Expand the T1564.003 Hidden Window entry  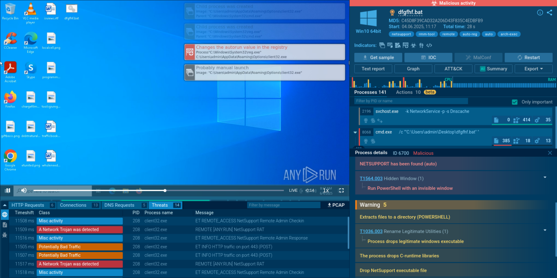[545, 177]
